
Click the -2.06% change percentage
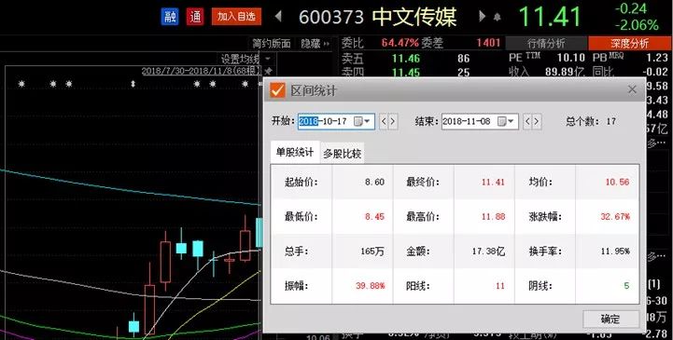[637, 25]
